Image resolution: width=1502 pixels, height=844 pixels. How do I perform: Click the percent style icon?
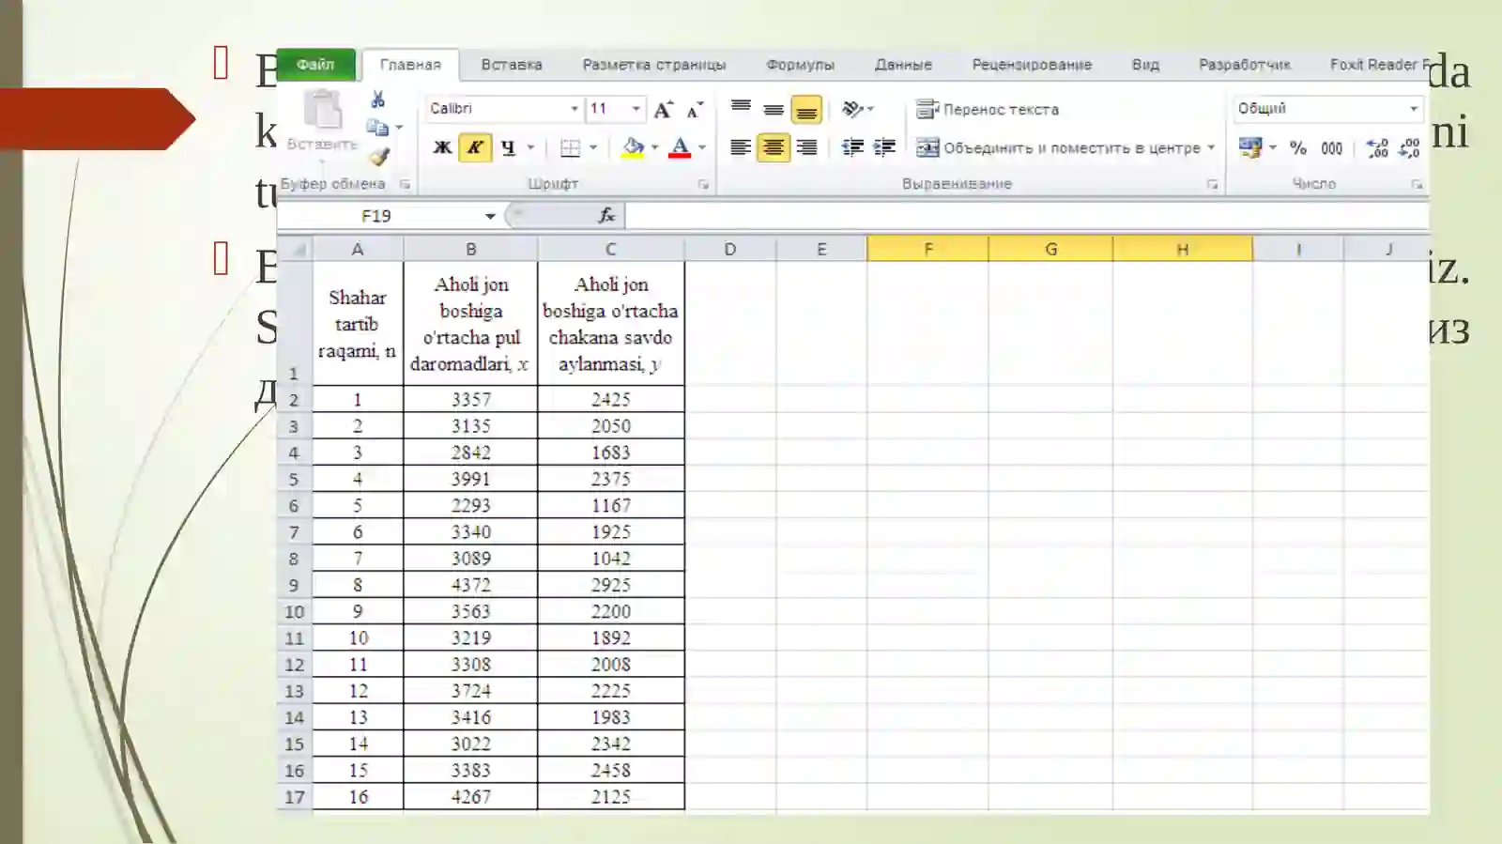point(1298,147)
